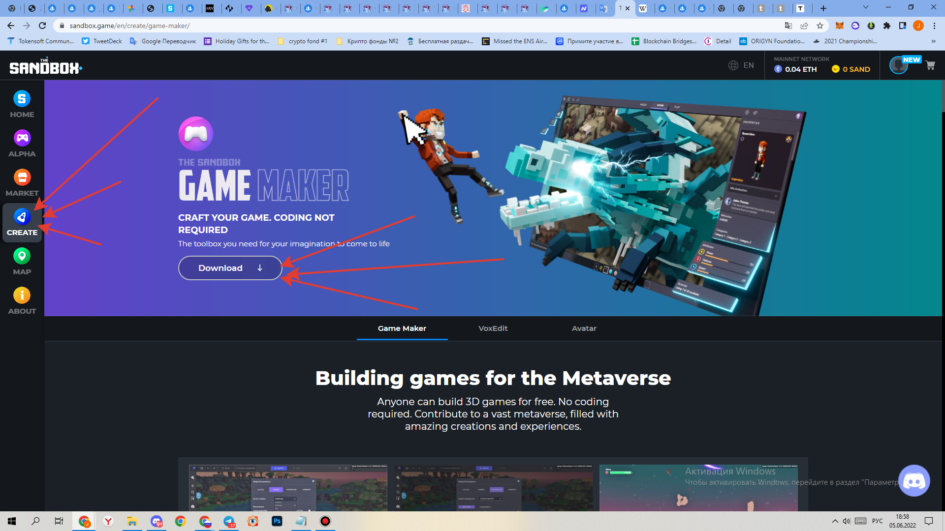This screenshot has width=945, height=531.
Task: Open the 2021 Championshi... bookmark
Action: [x=845, y=41]
